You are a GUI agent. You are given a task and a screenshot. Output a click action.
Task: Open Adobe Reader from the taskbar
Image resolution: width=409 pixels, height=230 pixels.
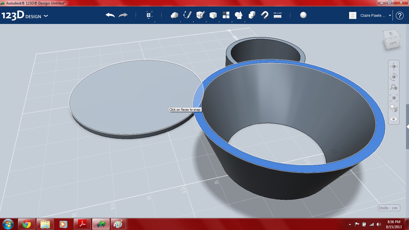point(82,224)
